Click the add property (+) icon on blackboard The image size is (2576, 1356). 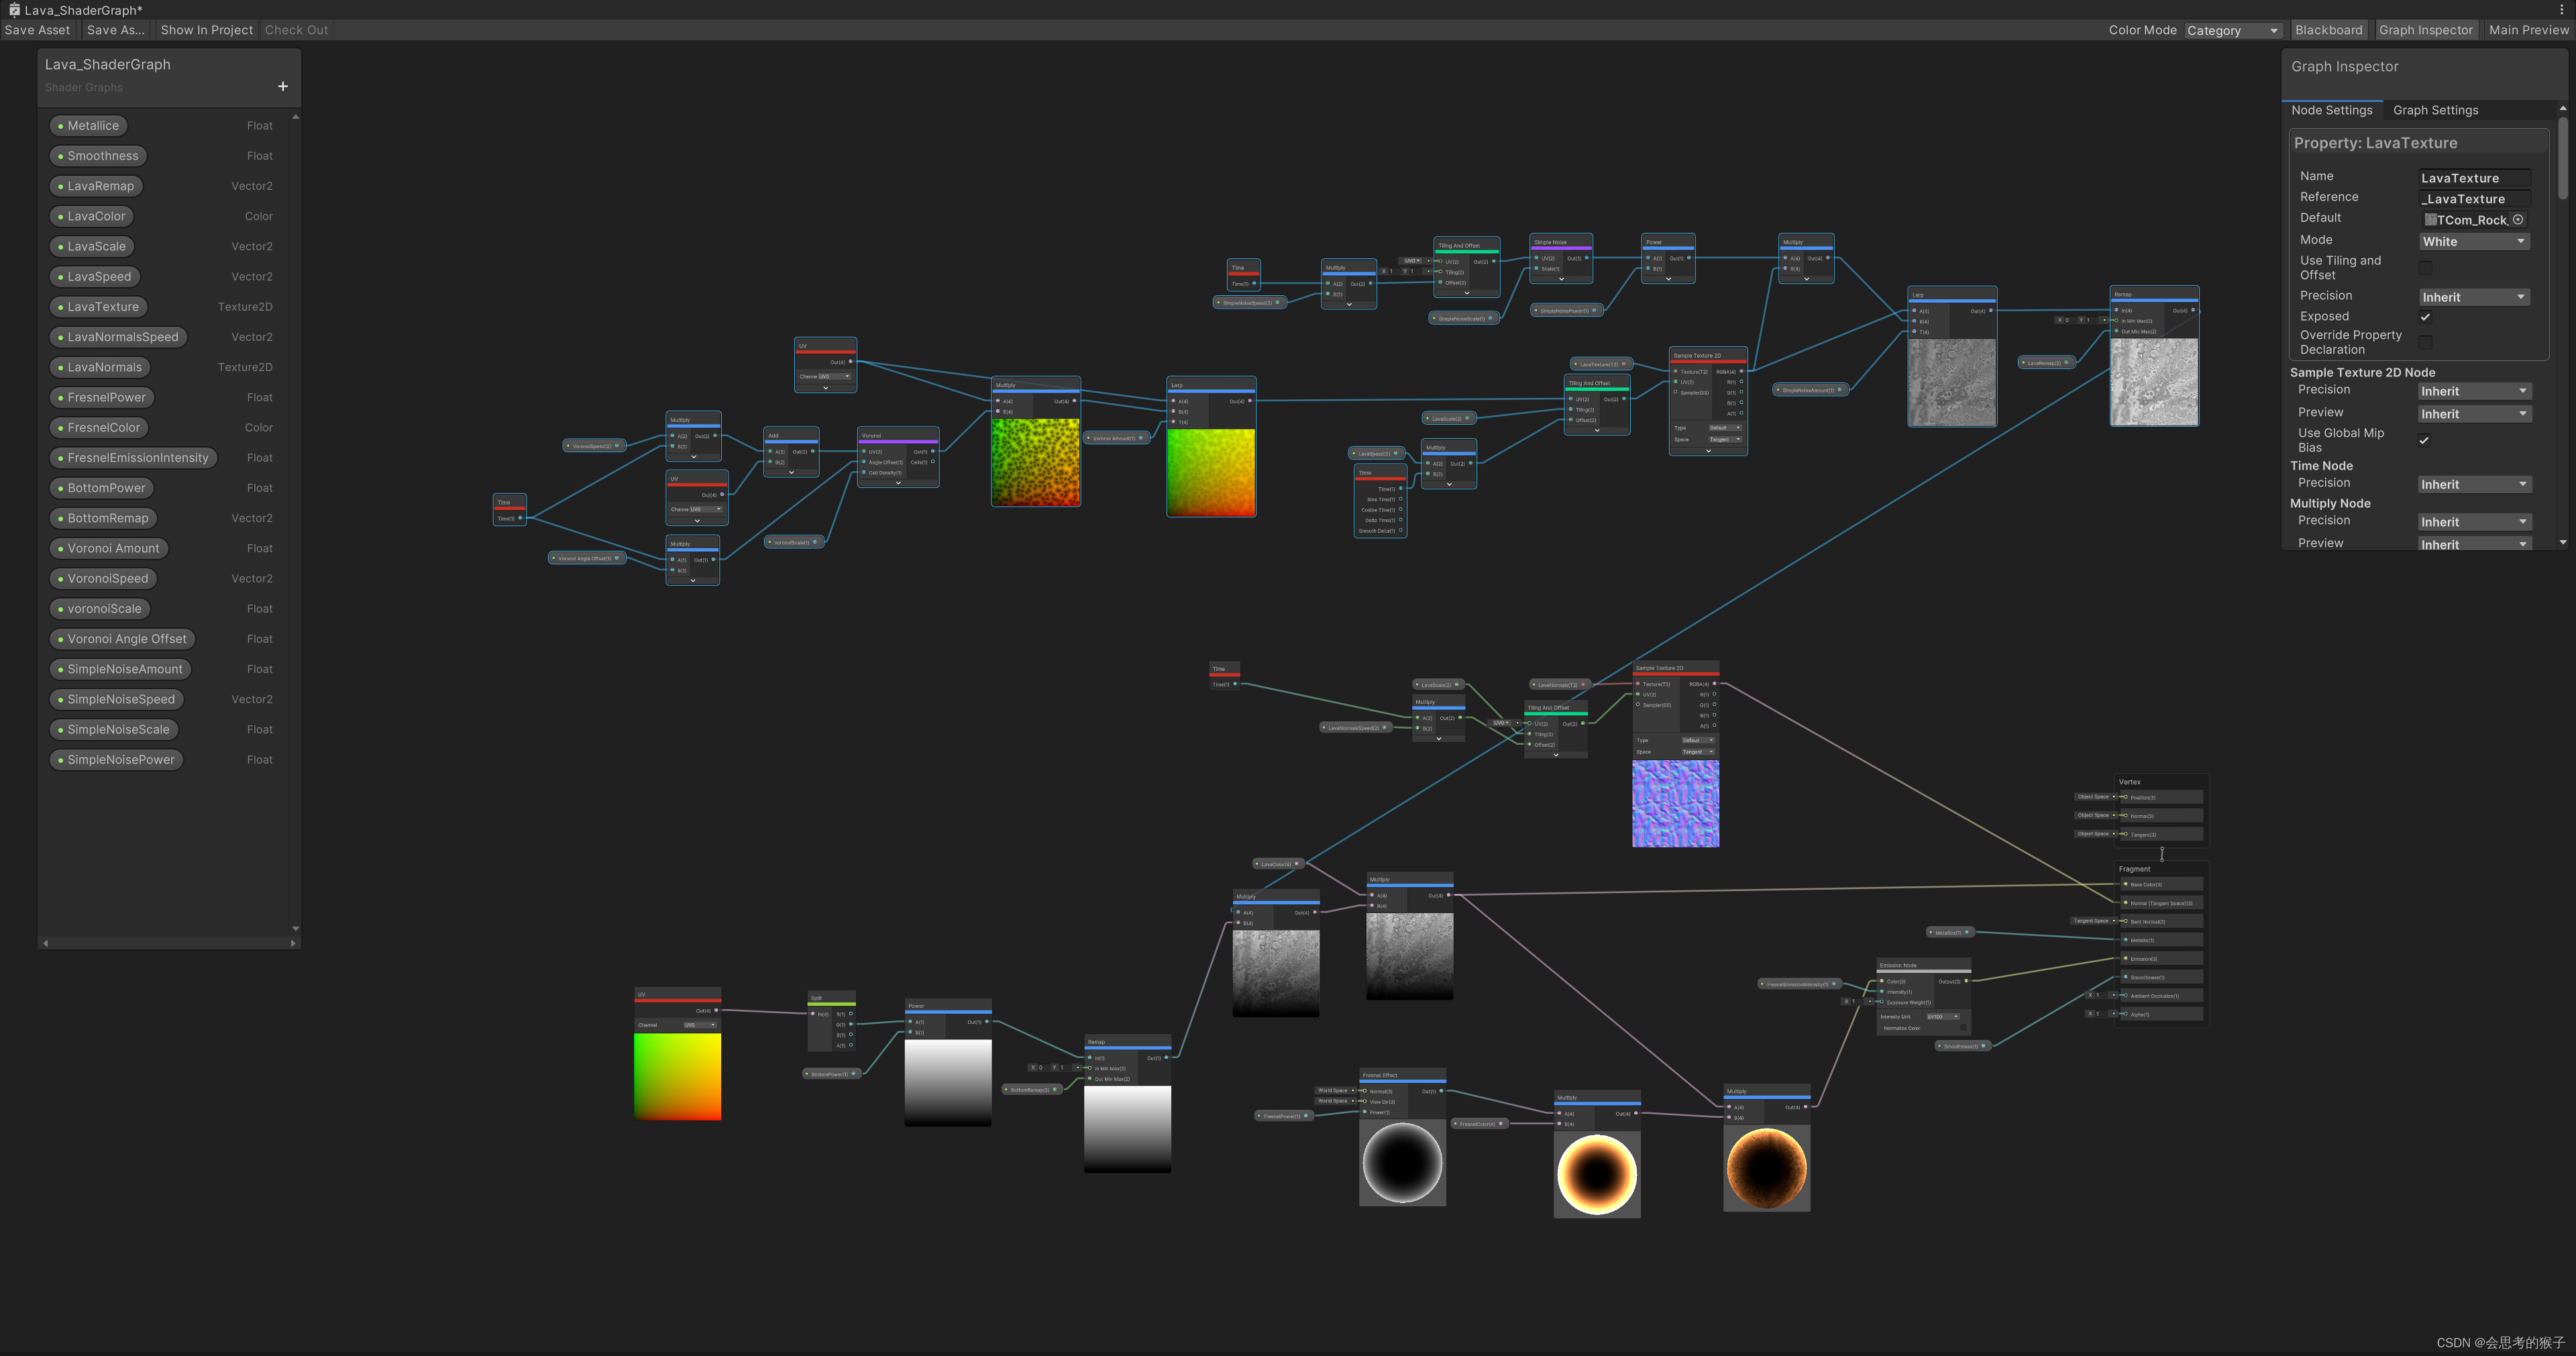283,87
